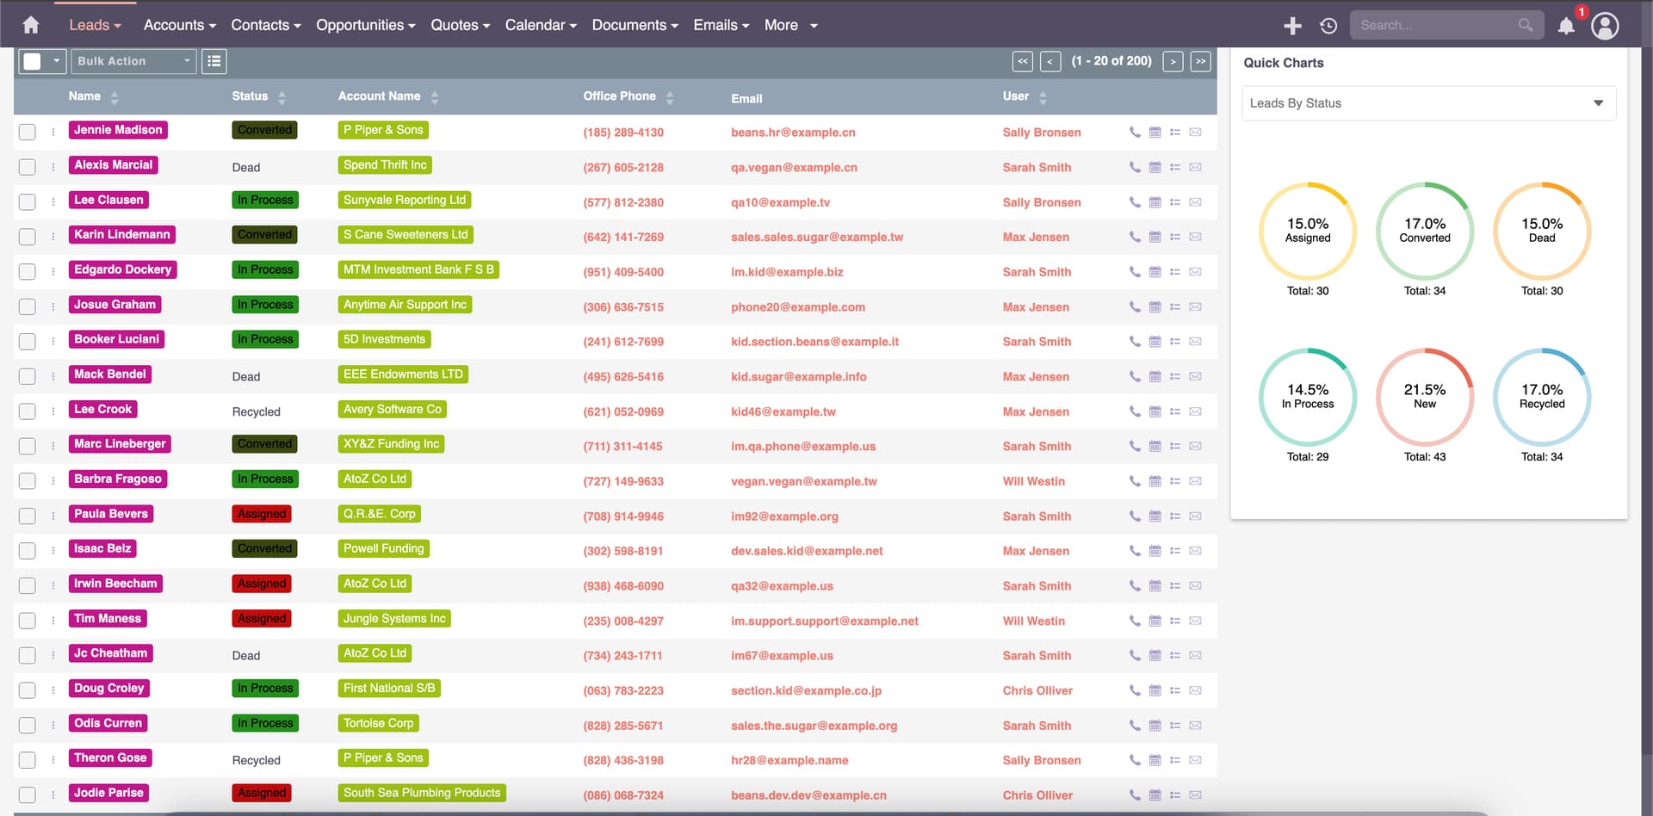
Task: Click the plus quick-create icon
Action: point(1292,26)
